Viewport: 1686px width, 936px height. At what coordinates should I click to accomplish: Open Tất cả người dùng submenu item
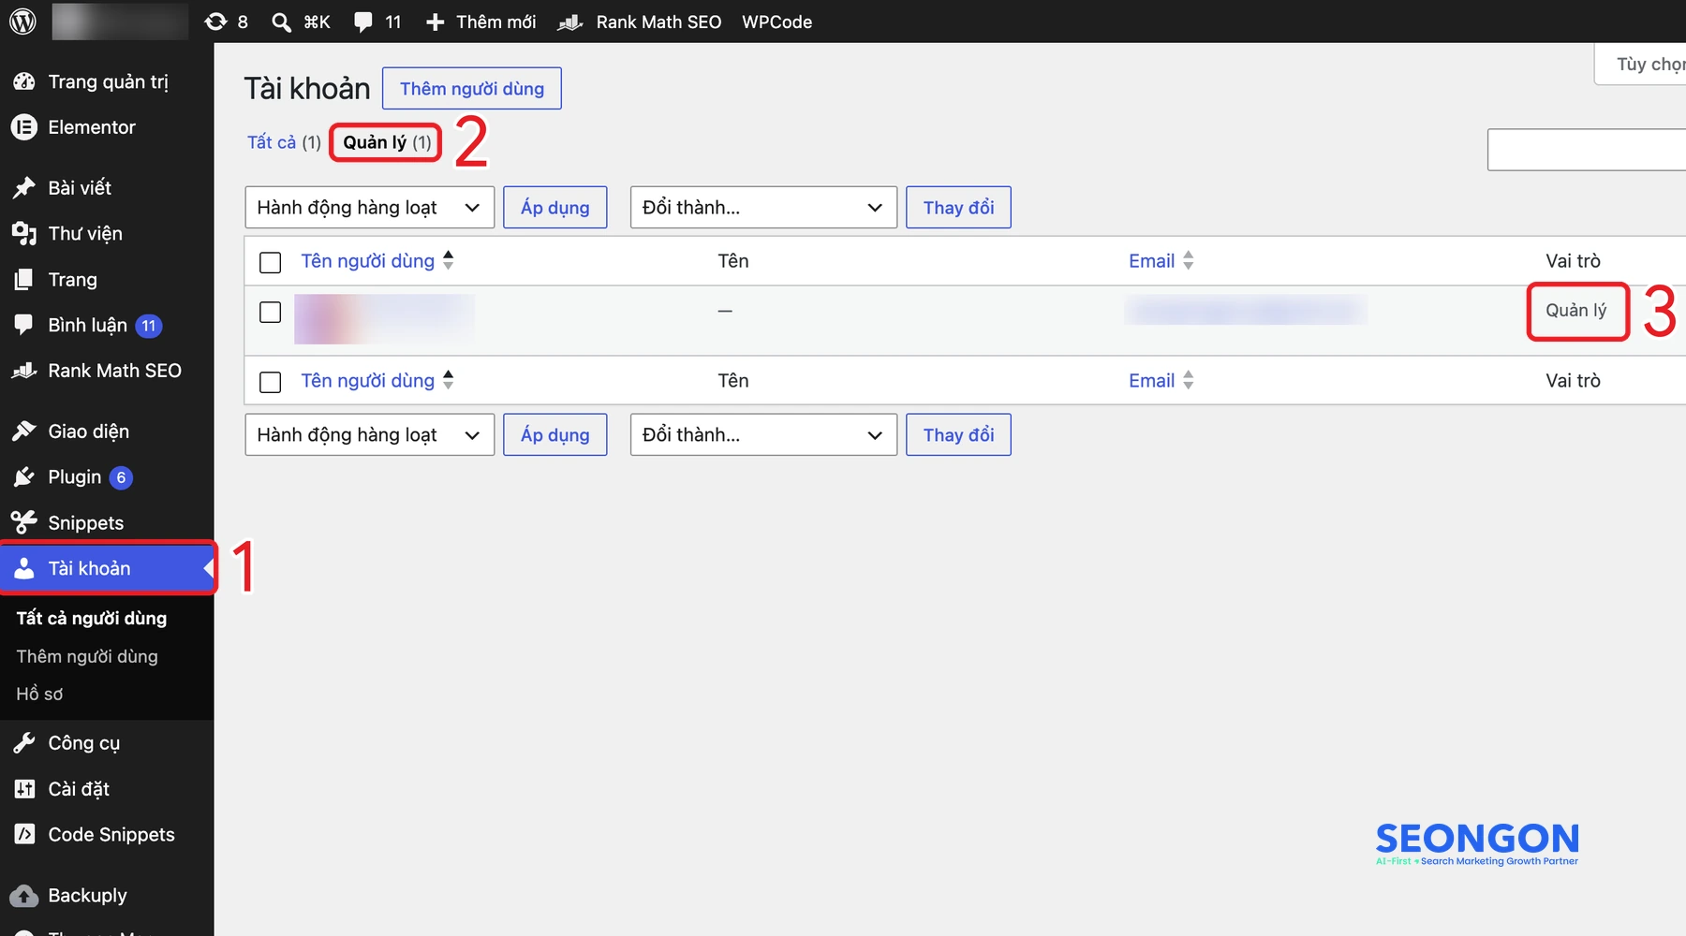[92, 619]
